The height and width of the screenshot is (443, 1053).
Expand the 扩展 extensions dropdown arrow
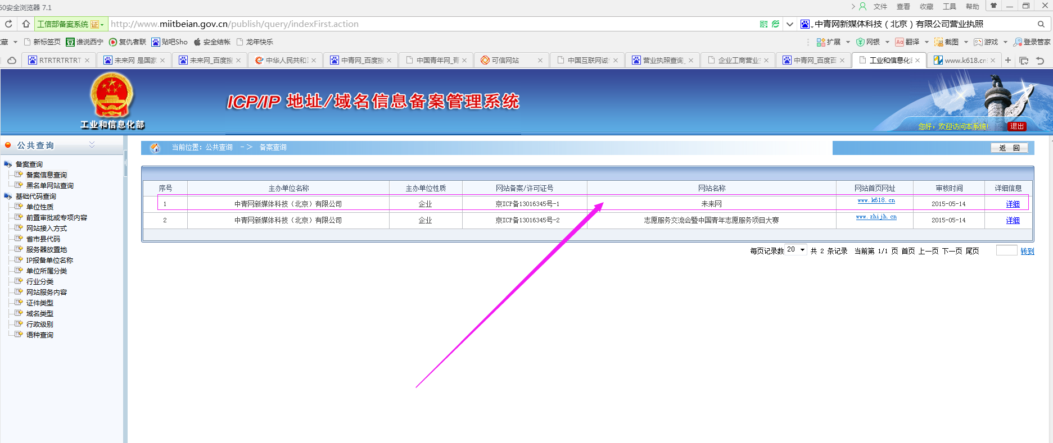click(x=848, y=42)
